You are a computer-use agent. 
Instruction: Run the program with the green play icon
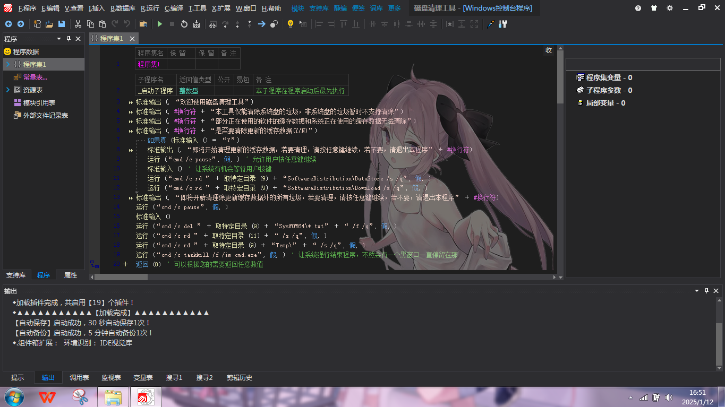coord(160,24)
